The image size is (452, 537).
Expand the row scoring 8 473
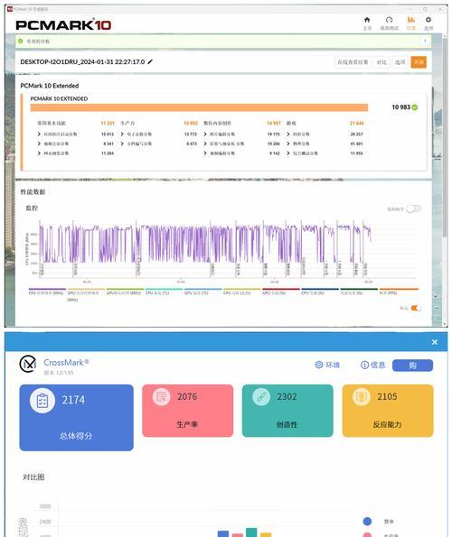pos(122,144)
